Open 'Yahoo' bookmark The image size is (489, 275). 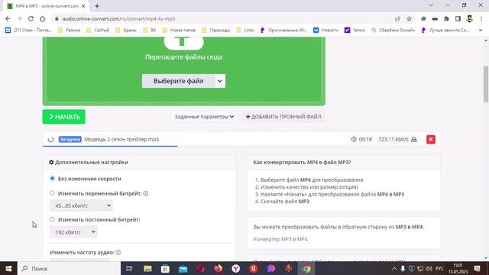355,30
